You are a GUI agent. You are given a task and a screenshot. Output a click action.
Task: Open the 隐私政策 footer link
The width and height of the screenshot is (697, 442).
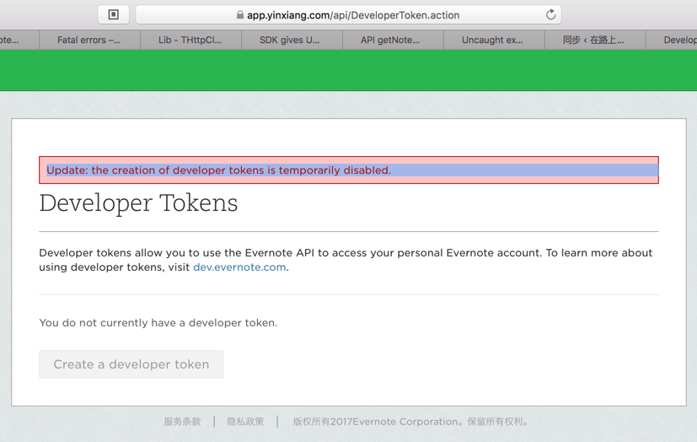(245, 422)
